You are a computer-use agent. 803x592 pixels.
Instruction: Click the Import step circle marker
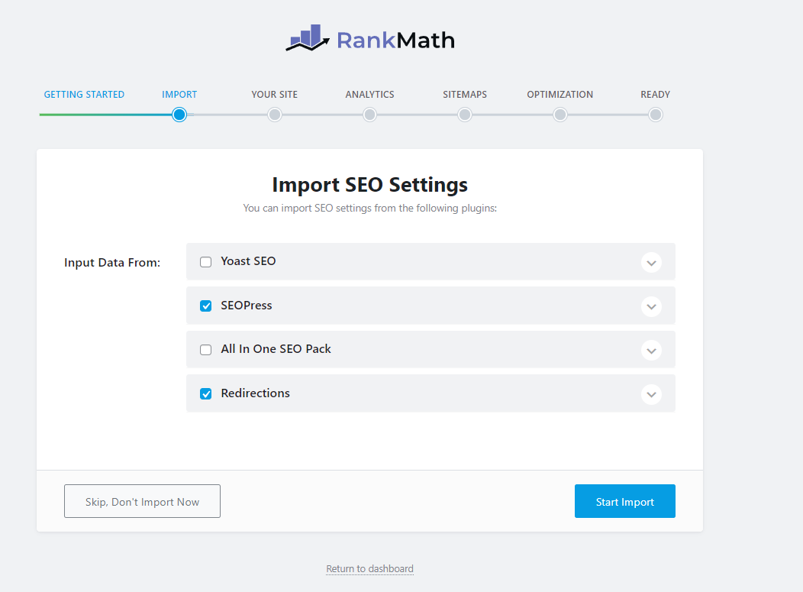click(179, 115)
